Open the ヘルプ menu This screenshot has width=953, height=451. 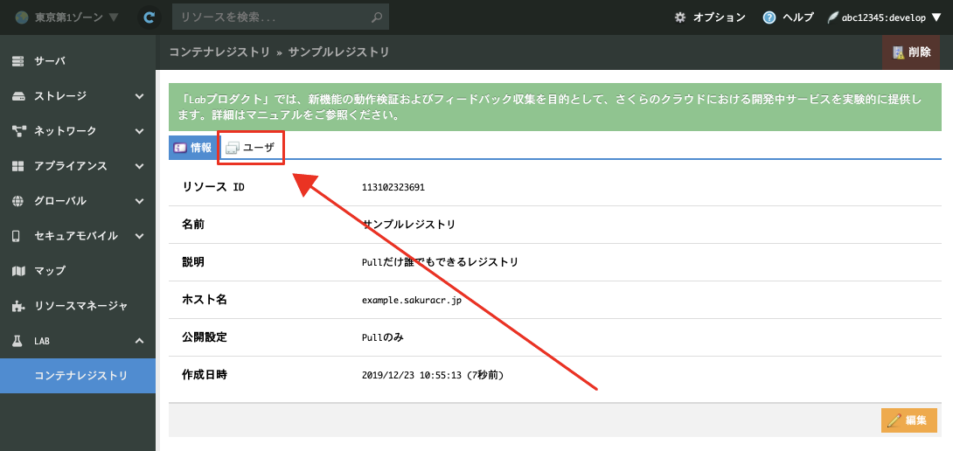788,17
